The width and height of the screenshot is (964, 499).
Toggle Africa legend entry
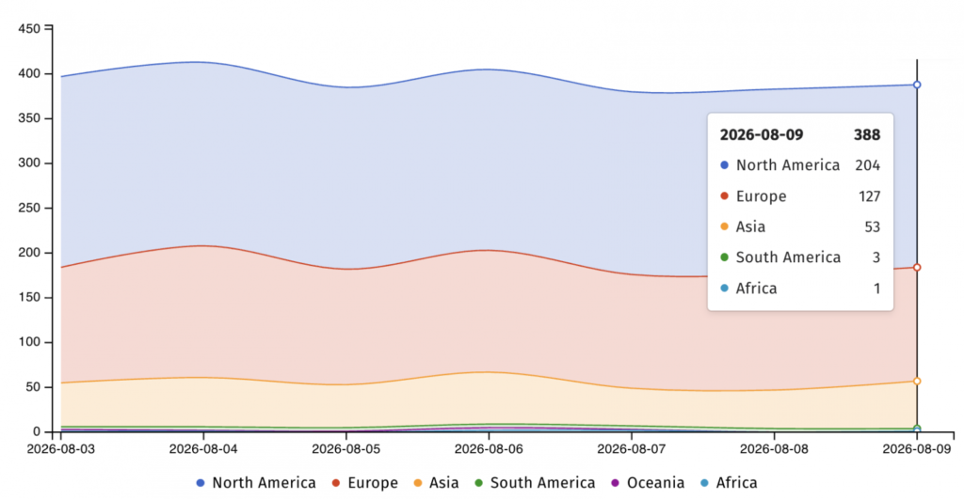729,483
